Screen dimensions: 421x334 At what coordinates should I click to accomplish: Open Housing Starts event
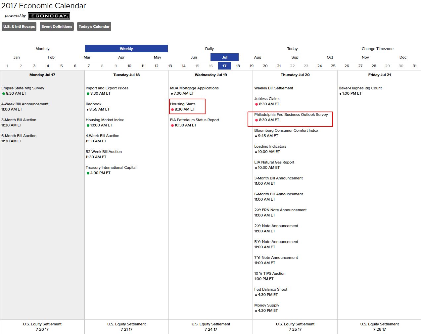(x=183, y=104)
